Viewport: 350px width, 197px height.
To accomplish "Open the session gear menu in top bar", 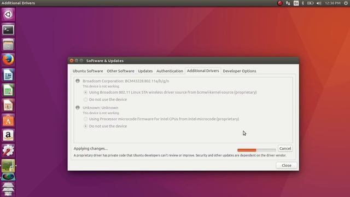I will point(346,3).
